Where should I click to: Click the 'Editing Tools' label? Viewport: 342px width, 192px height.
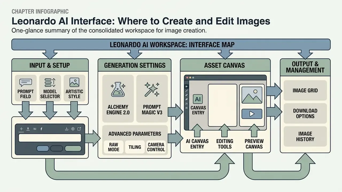point(225,144)
